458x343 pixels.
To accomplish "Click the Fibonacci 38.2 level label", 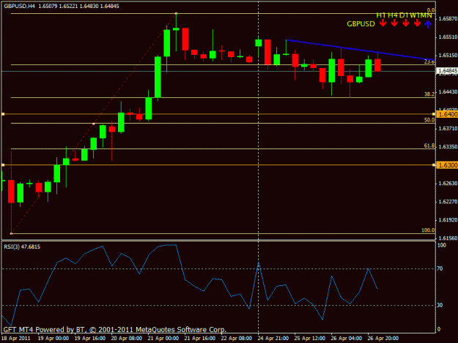I will [429, 94].
